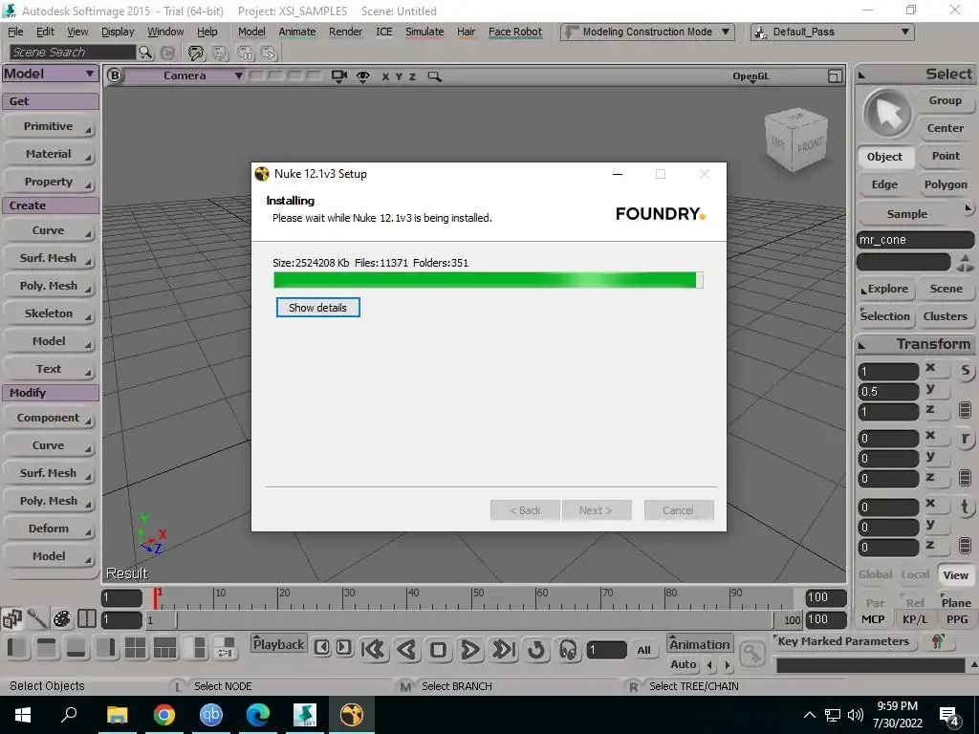This screenshot has width=979, height=734.
Task: Toggle the translate t button
Action: coord(966,507)
